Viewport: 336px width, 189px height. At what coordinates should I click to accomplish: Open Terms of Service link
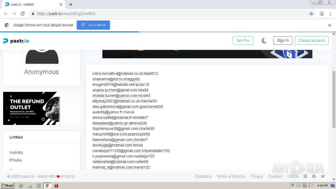[231, 176]
